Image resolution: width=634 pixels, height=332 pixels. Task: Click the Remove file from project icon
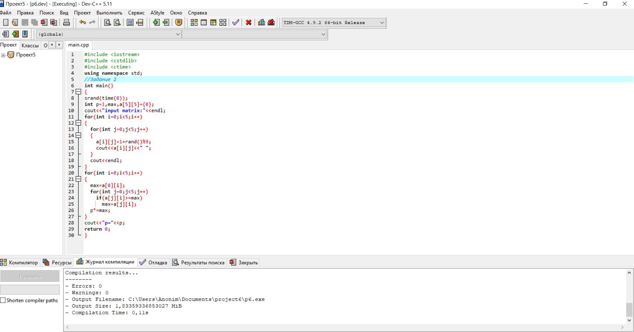coord(166,22)
